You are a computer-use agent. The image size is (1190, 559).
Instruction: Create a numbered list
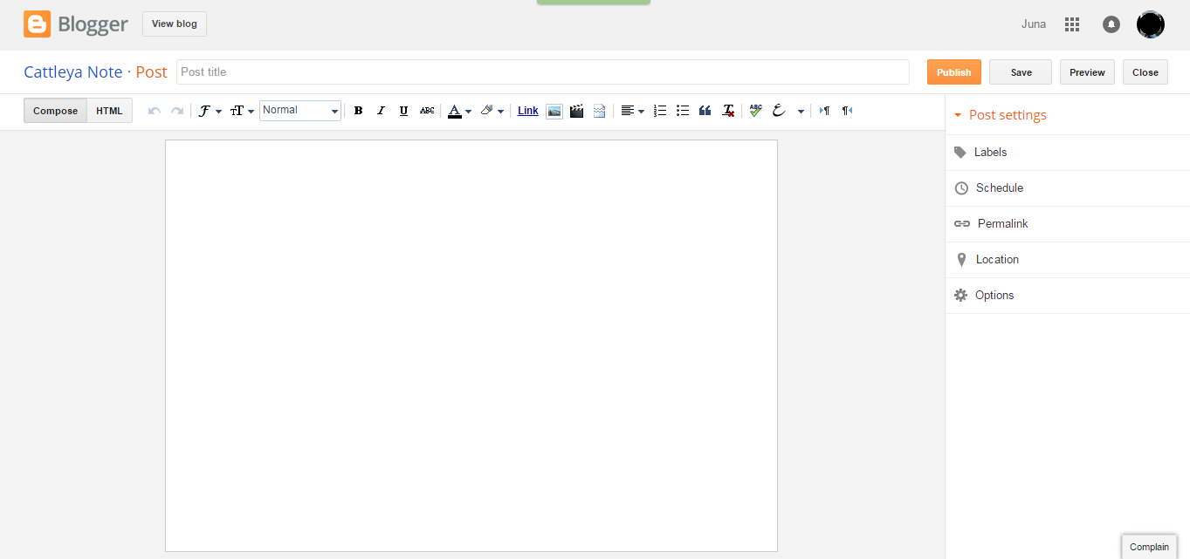pos(660,111)
